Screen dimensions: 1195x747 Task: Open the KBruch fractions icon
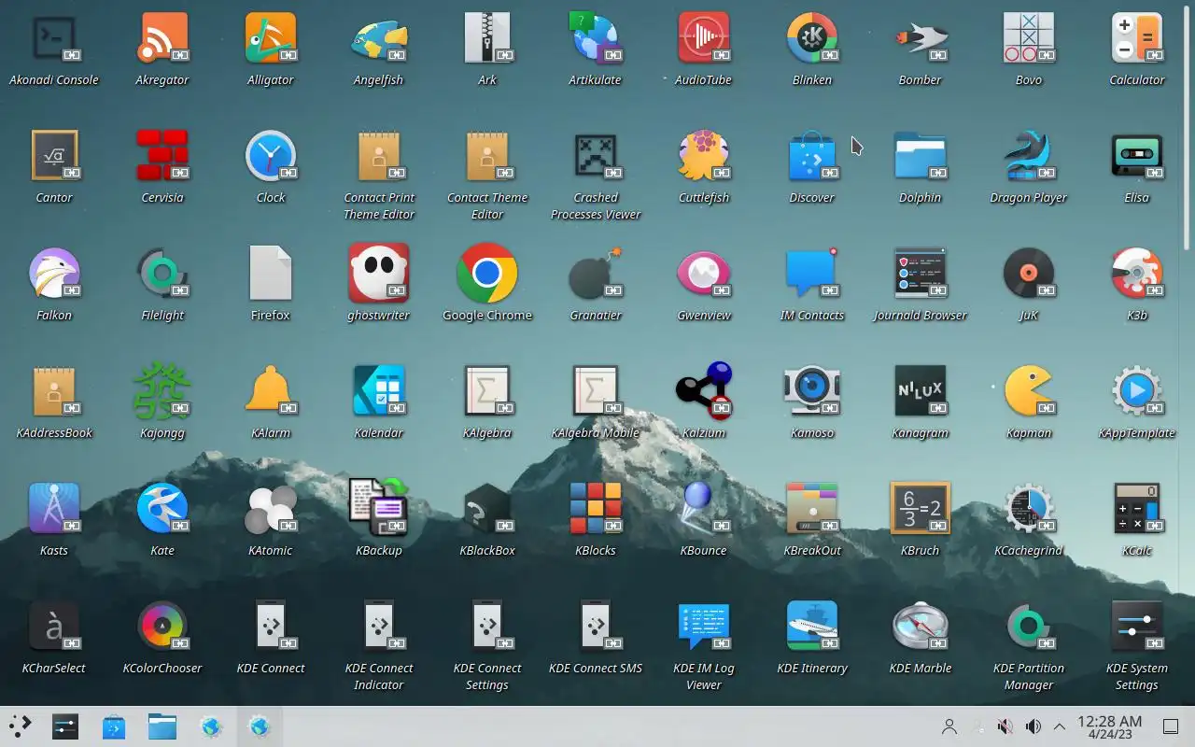(x=921, y=508)
